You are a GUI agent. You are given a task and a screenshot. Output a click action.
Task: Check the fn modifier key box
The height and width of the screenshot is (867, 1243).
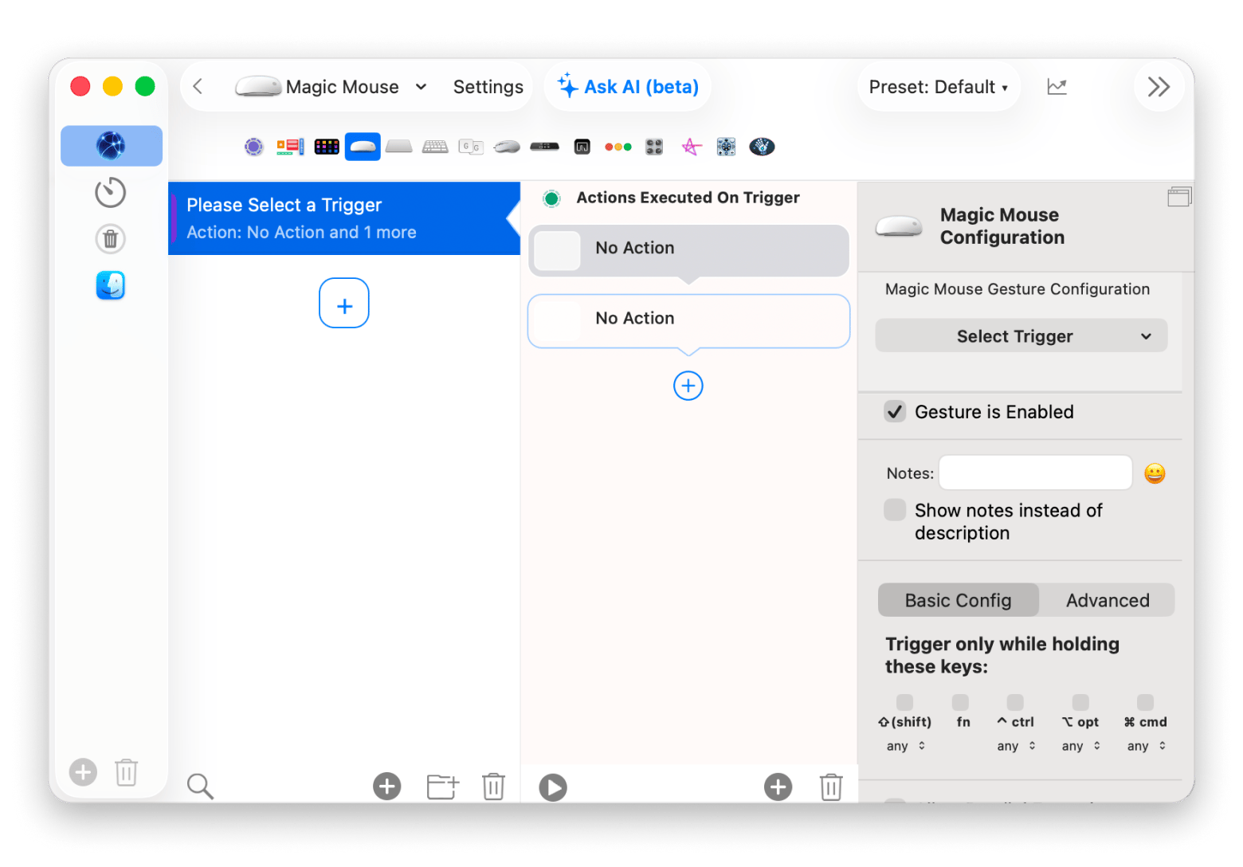coord(960,702)
